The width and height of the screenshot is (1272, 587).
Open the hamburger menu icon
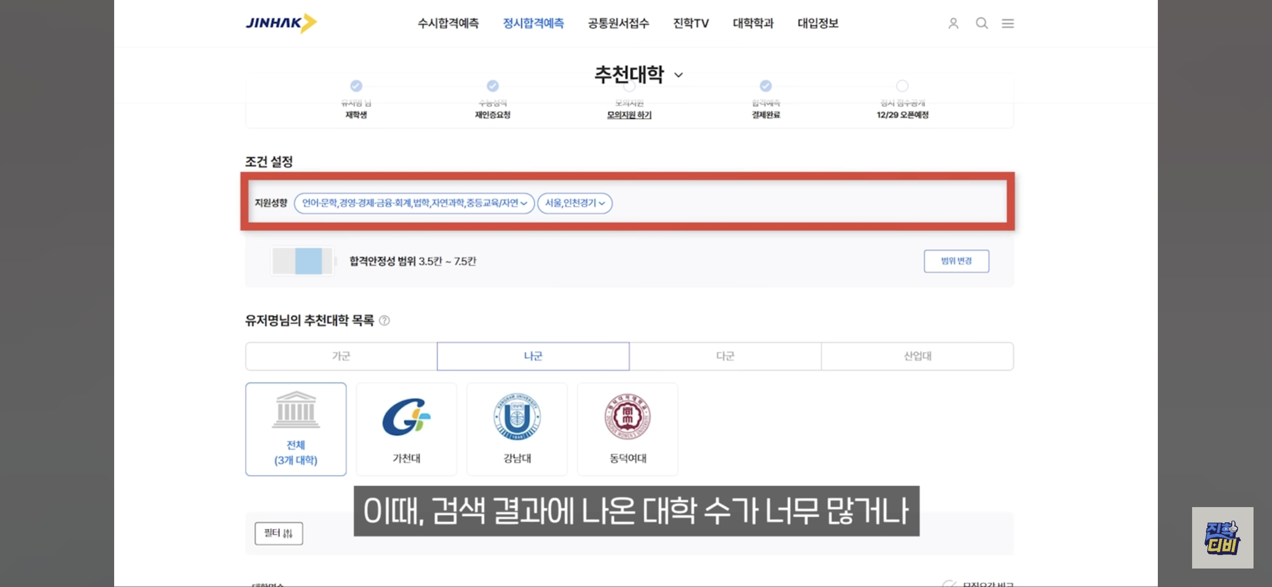point(1008,23)
